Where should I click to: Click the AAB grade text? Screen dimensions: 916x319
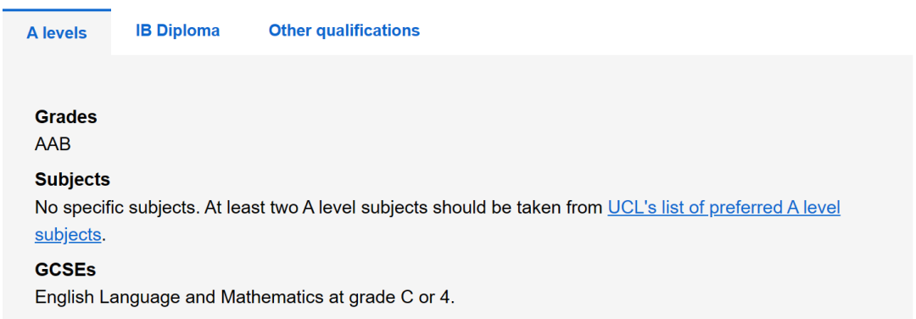[53, 143]
